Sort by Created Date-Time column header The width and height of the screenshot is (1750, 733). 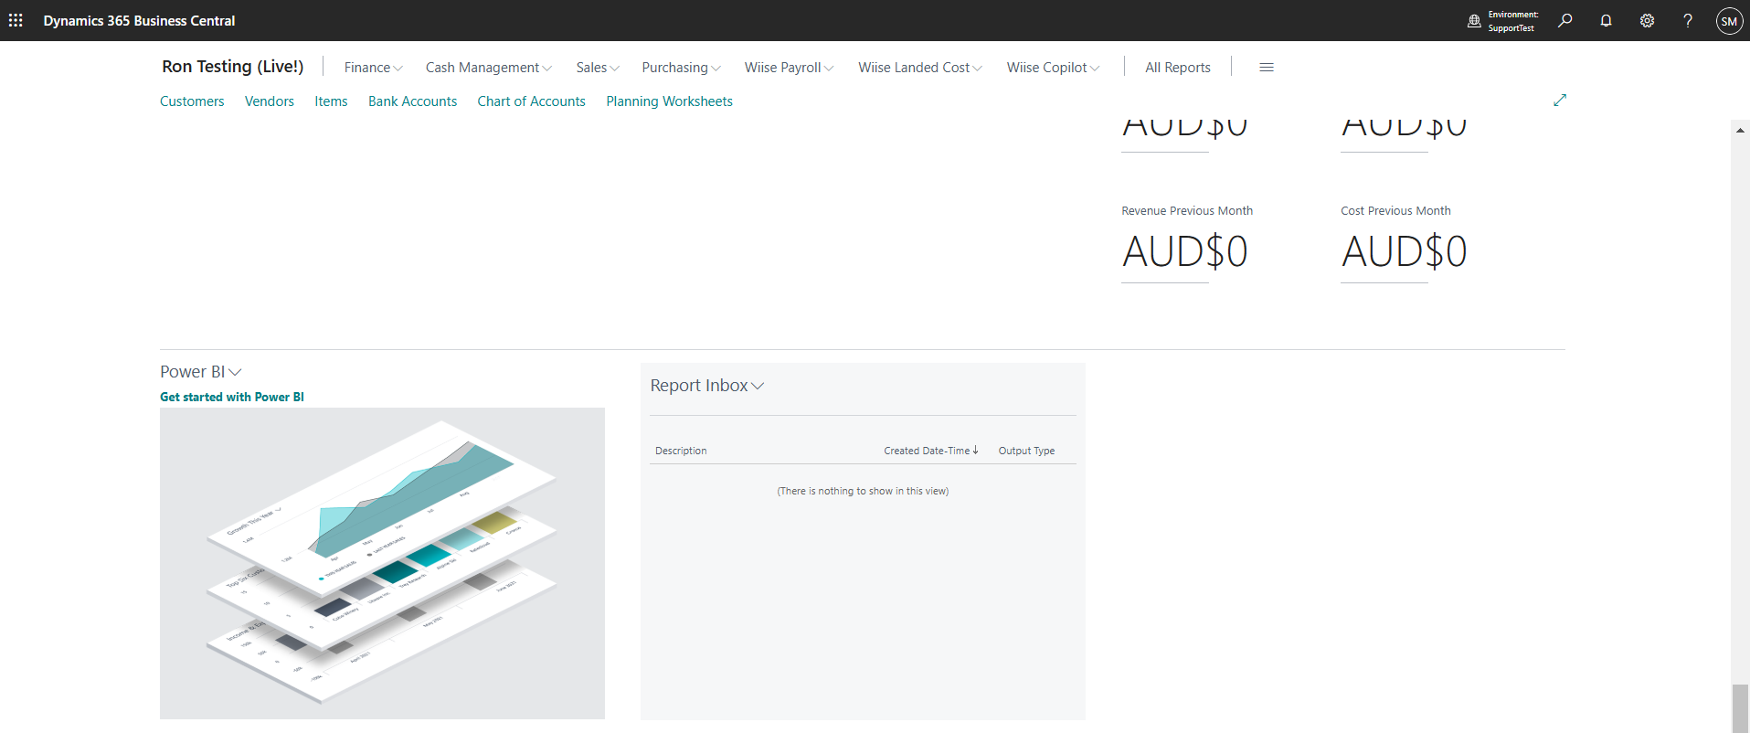pyautogui.click(x=930, y=451)
